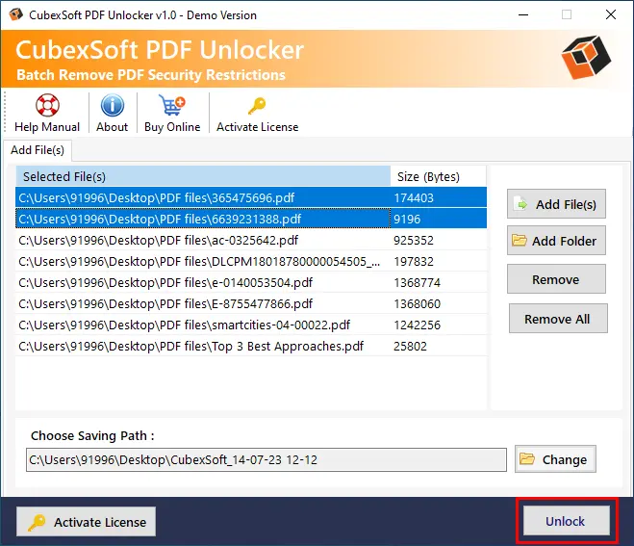Click Change to modify saving path

[555, 459]
